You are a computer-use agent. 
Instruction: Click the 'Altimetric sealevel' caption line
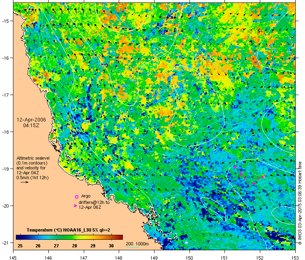33,158
